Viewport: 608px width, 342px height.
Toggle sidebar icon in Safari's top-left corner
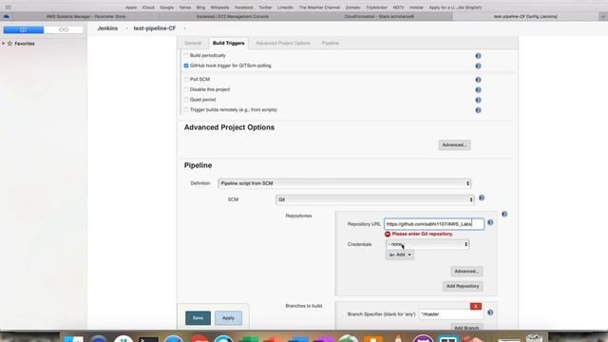(x=9, y=8)
